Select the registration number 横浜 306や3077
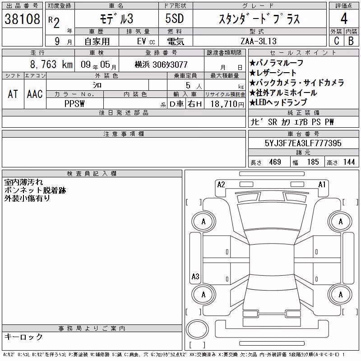This screenshot has width=361, height=361. pos(161,65)
